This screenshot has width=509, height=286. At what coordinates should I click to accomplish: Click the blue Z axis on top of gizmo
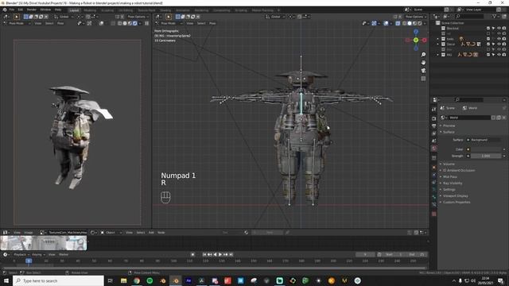[416, 32]
